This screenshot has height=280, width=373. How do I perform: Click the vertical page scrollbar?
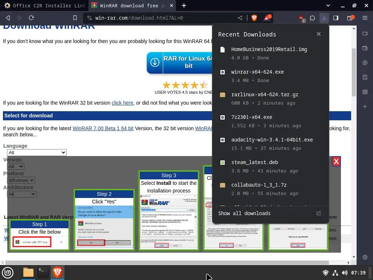(x=354, y=72)
